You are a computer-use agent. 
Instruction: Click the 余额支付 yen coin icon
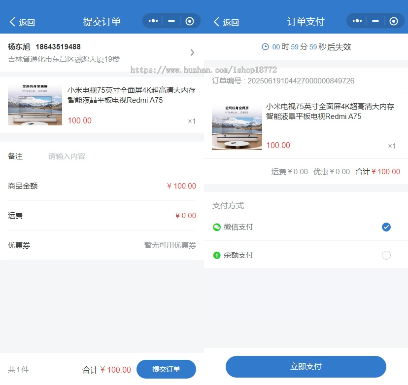click(x=217, y=255)
